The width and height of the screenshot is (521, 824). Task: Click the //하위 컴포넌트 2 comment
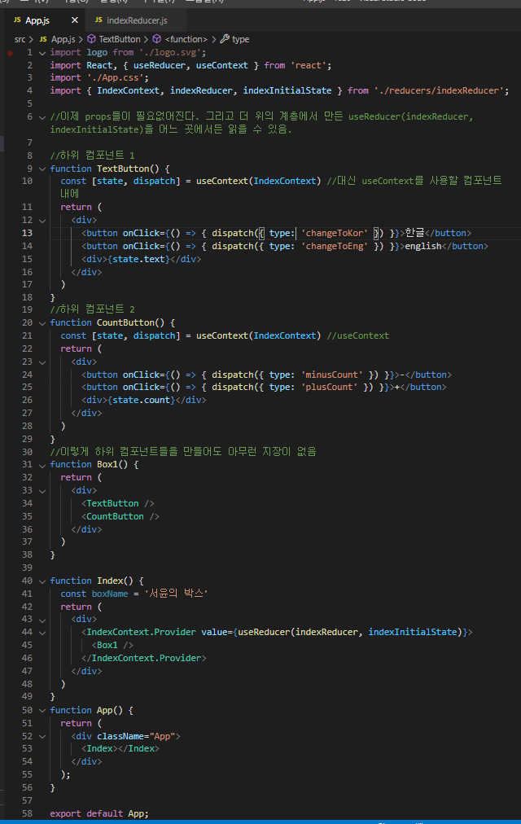tap(93, 309)
